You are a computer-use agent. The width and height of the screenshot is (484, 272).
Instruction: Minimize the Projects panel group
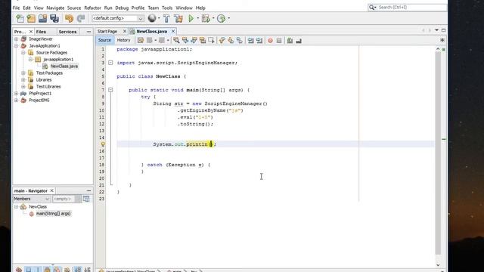pyautogui.click(x=88, y=32)
